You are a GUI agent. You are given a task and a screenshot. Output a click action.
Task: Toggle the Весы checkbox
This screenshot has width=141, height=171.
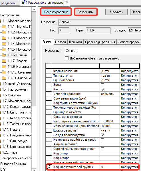pyautogui.click(x=102, y=85)
